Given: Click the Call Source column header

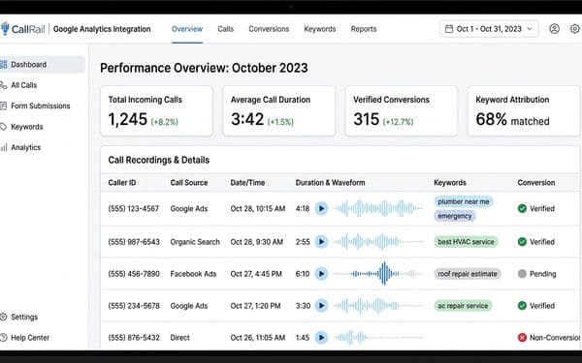Looking at the screenshot, I should [x=189, y=183].
